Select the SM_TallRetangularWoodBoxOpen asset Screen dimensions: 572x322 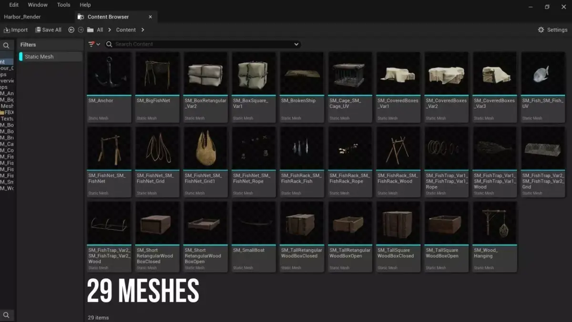pyautogui.click(x=350, y=237)
